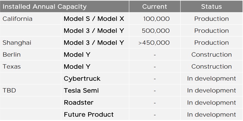This screenshot has width=243, height=121.
Task: Select the Berlin location cell
Action: (x=11, y=55)
